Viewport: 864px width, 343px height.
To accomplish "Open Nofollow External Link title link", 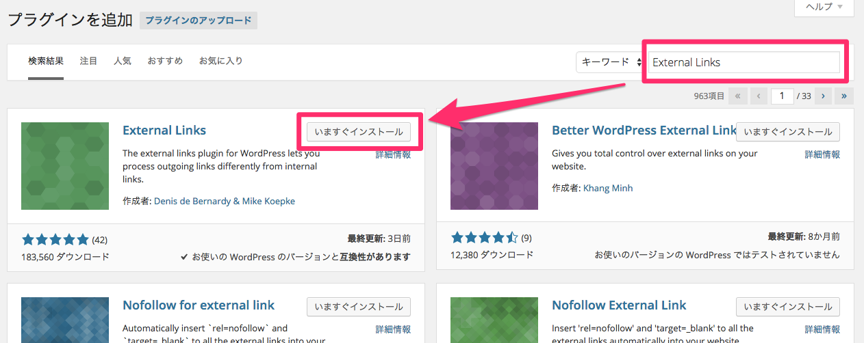I will tap(619, 305).
